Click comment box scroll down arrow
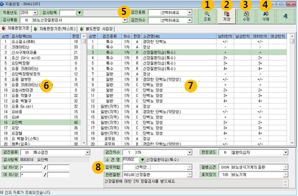This screenshot has height=196, width=298. click(286, 185)
